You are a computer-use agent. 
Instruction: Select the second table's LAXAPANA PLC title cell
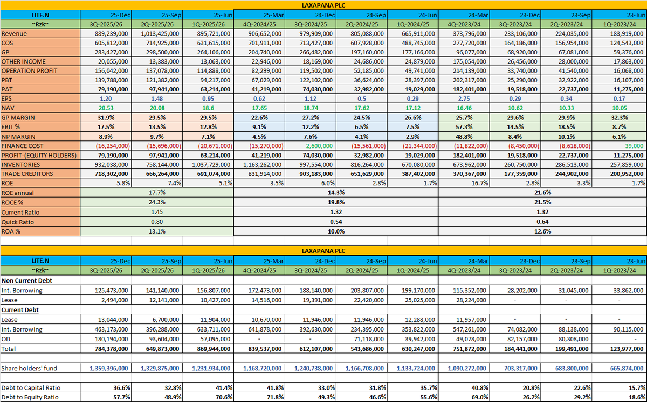click(323, 251)
